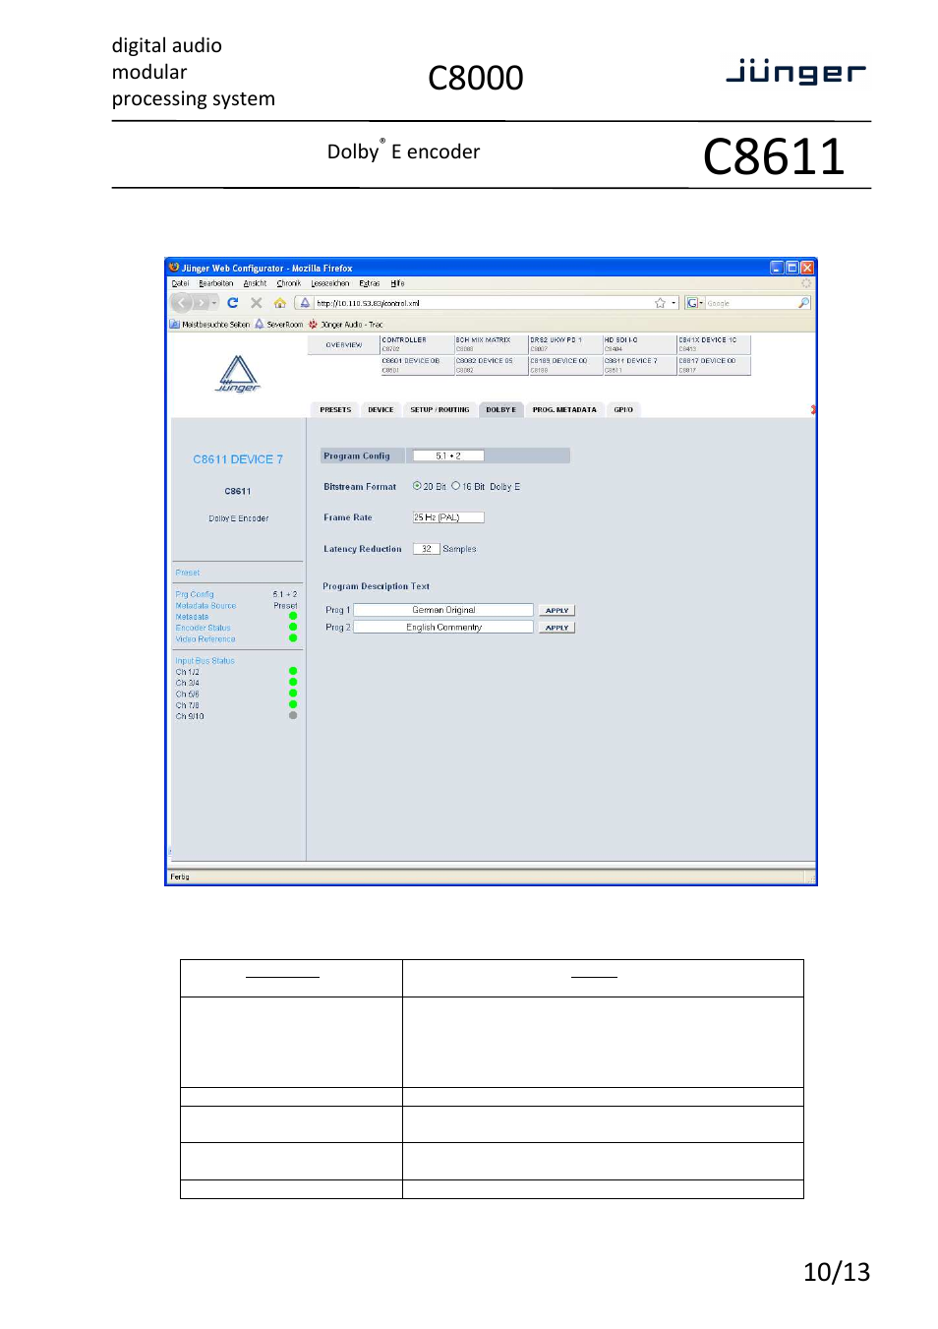Open the Google search engine selector

pos(695,303)
